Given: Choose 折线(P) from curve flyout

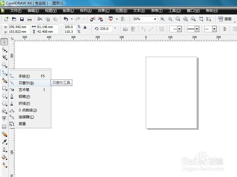Looking at the screenshot, I should [30, 103].
